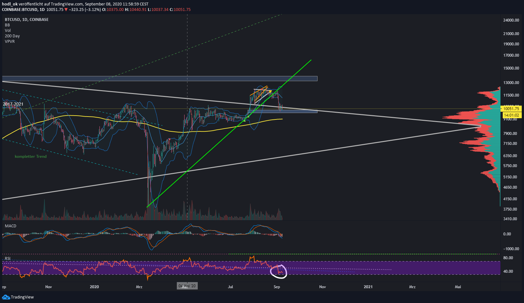Click the 4150.00 price axis label
Viewport: 524px width, 303px height.
tap(510, 199)
